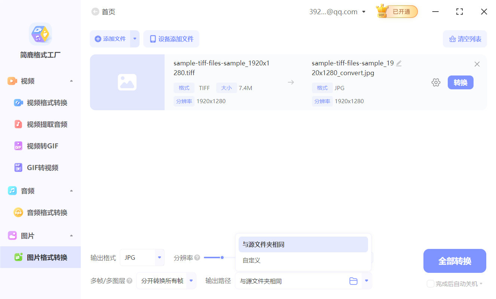Click 清空列表 to clear the file list

(x=465, y=39)
